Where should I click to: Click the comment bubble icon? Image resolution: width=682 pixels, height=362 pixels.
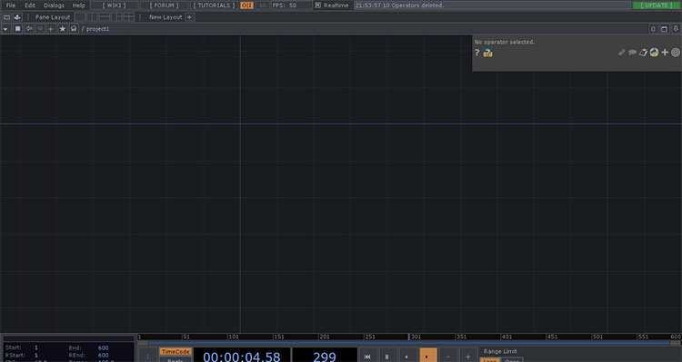[x=632, y=53]
